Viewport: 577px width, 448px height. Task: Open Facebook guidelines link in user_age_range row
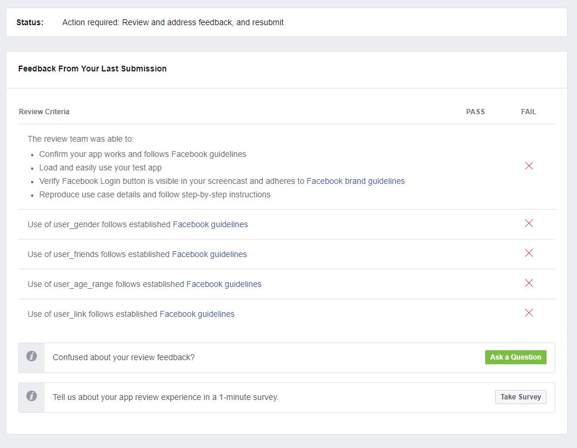(224, 284)
